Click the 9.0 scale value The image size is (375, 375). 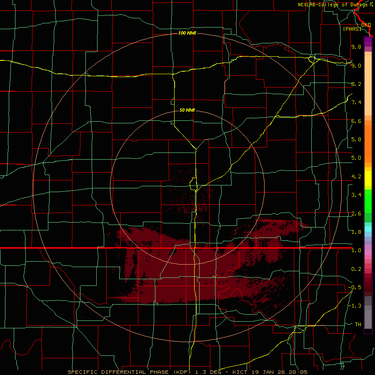(356, 65)
